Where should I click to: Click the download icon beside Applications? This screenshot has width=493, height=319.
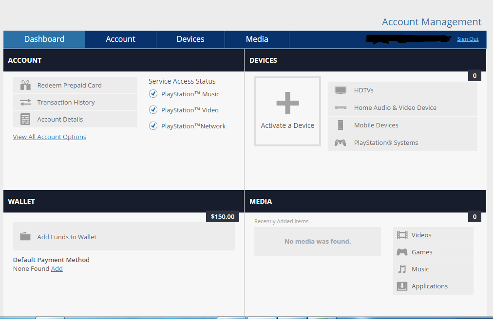(x=402, y=286)
